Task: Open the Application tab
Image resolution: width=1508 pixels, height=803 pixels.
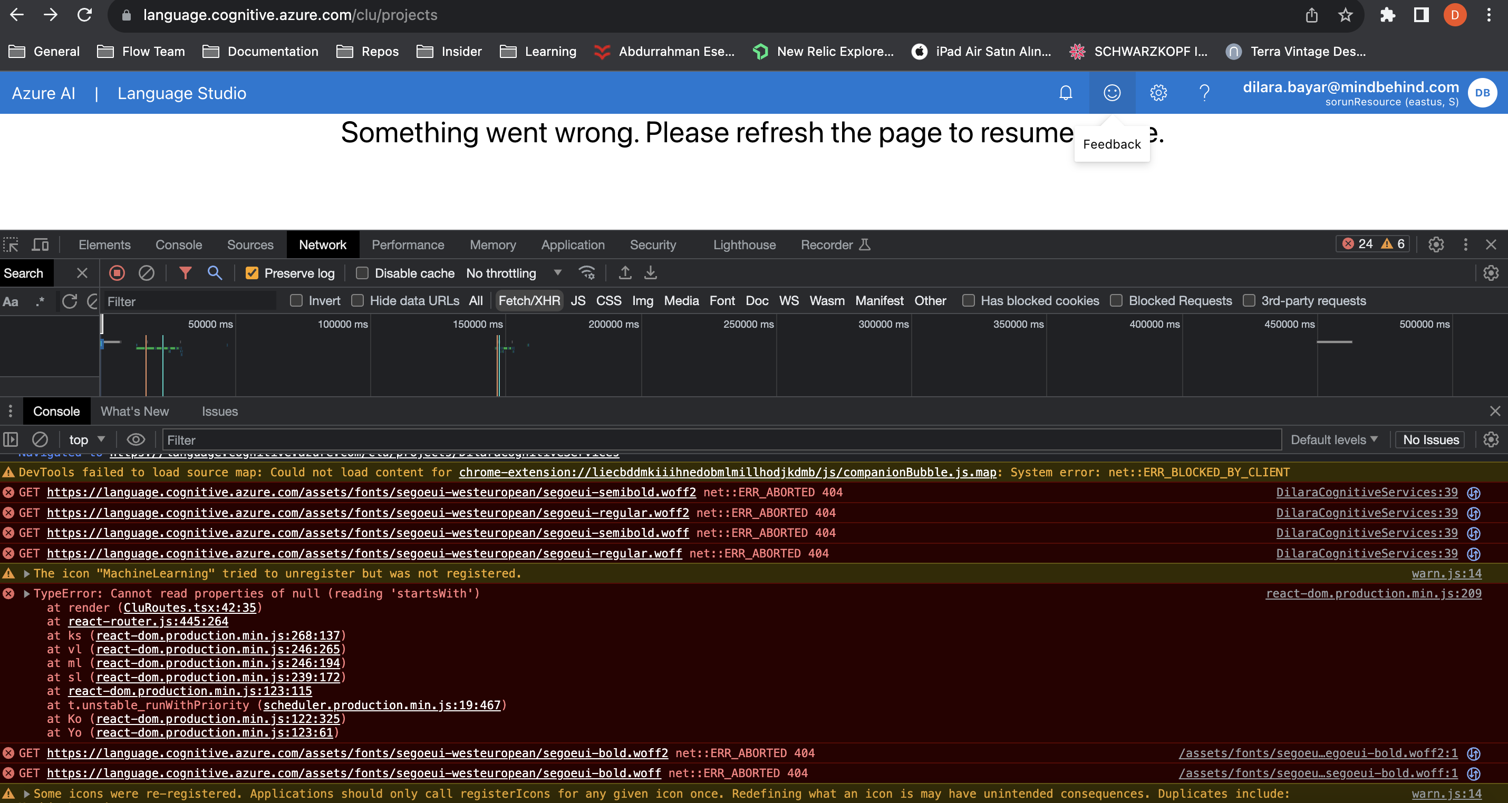Action: pos(573,244)
